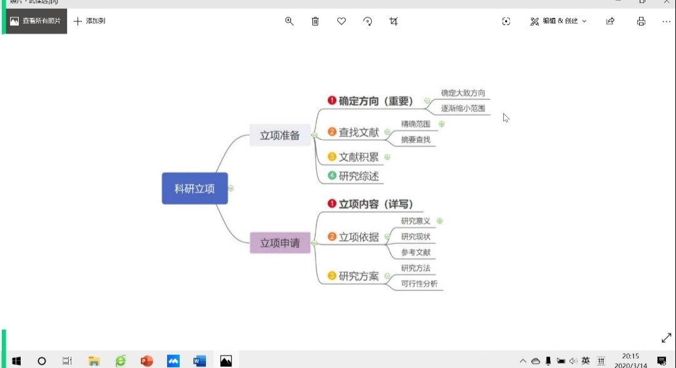Screen dimensions: 676x368
Task: Enter fullscreen with the diagonal arrows icon
Action: pyautogui.click(x=666, y=338)
